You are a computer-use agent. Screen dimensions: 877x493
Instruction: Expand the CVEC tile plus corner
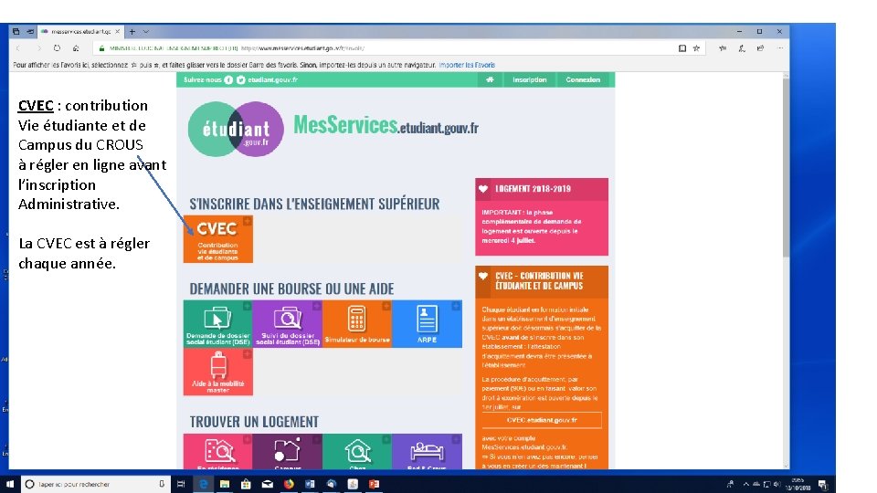coord(248,221)
